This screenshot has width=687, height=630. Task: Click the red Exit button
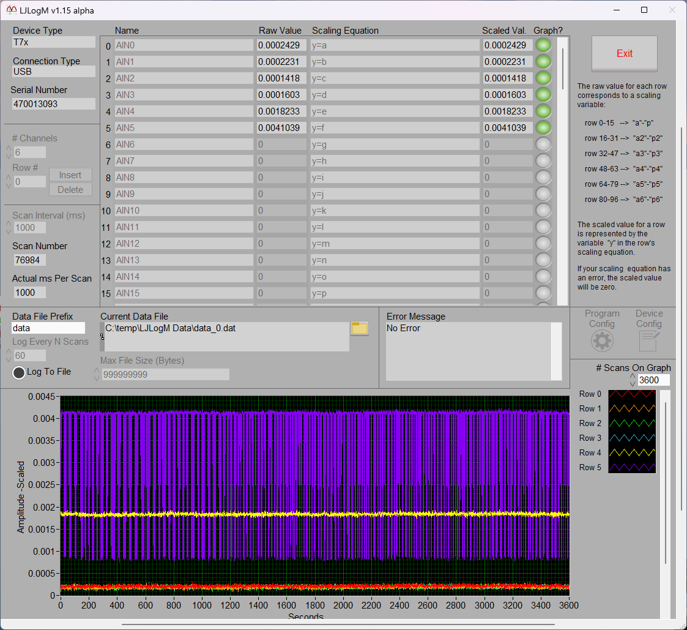[x=624, y=54]
